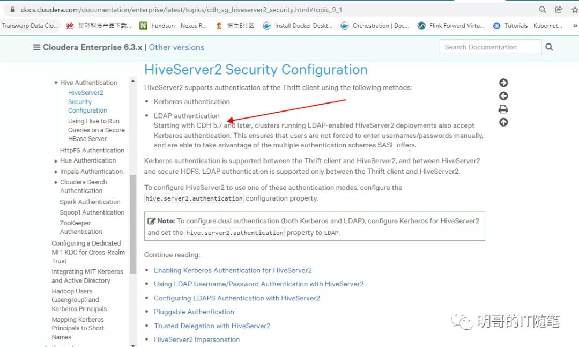Open Trusted Delegation with HiveServer2 link
Viewport: 579px width, 347px height.
pos(212,326)
